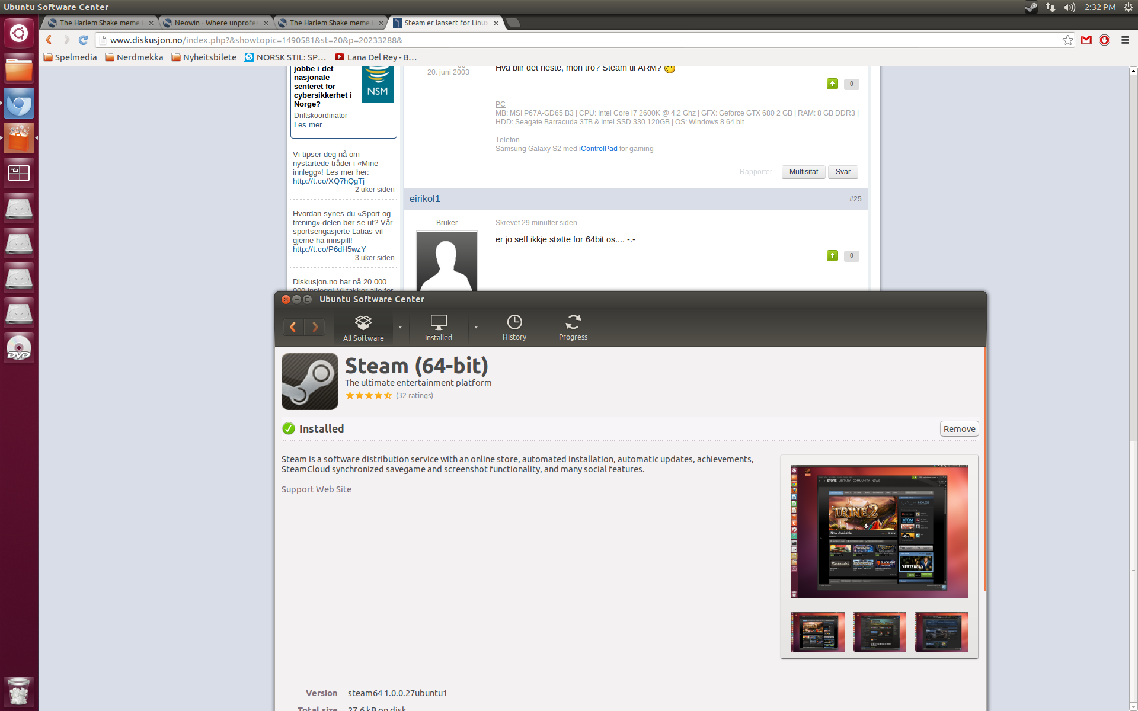Open NORSK STIL bookmark
The height and width of the screenshot is (711, 1138).
pos(286,57)
